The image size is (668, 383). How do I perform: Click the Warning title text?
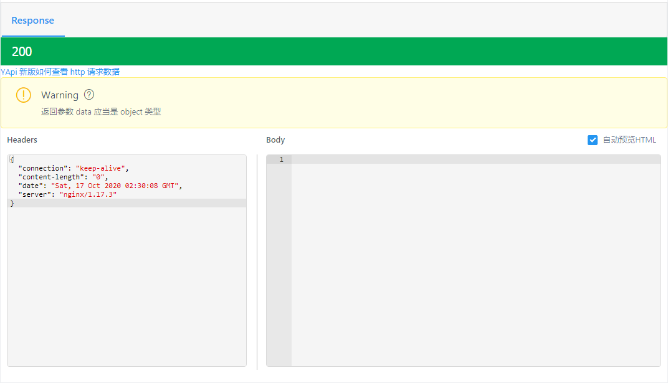(x=60, y=95)
